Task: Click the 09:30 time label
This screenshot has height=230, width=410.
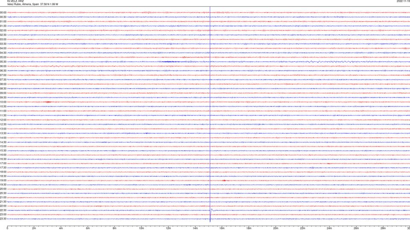Action: (x=3, y=98)
